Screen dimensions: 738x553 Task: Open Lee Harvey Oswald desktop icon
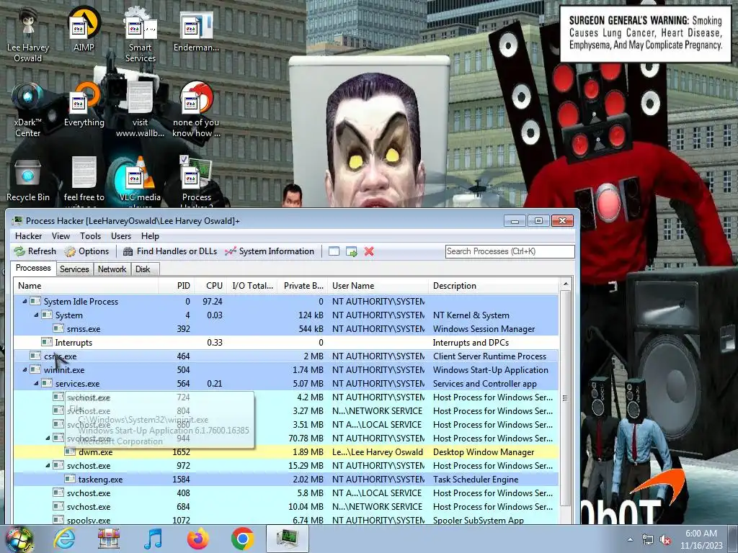point(28,33)
